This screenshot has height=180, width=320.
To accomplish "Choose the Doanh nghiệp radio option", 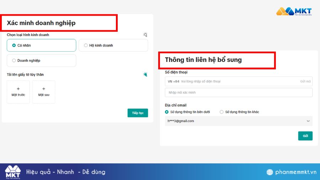I will coord(42,60).
